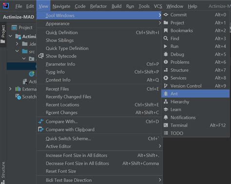Click the IntelliJ IDEA logo icon
The image size is (231, 184).
click(x=6, y=6)
